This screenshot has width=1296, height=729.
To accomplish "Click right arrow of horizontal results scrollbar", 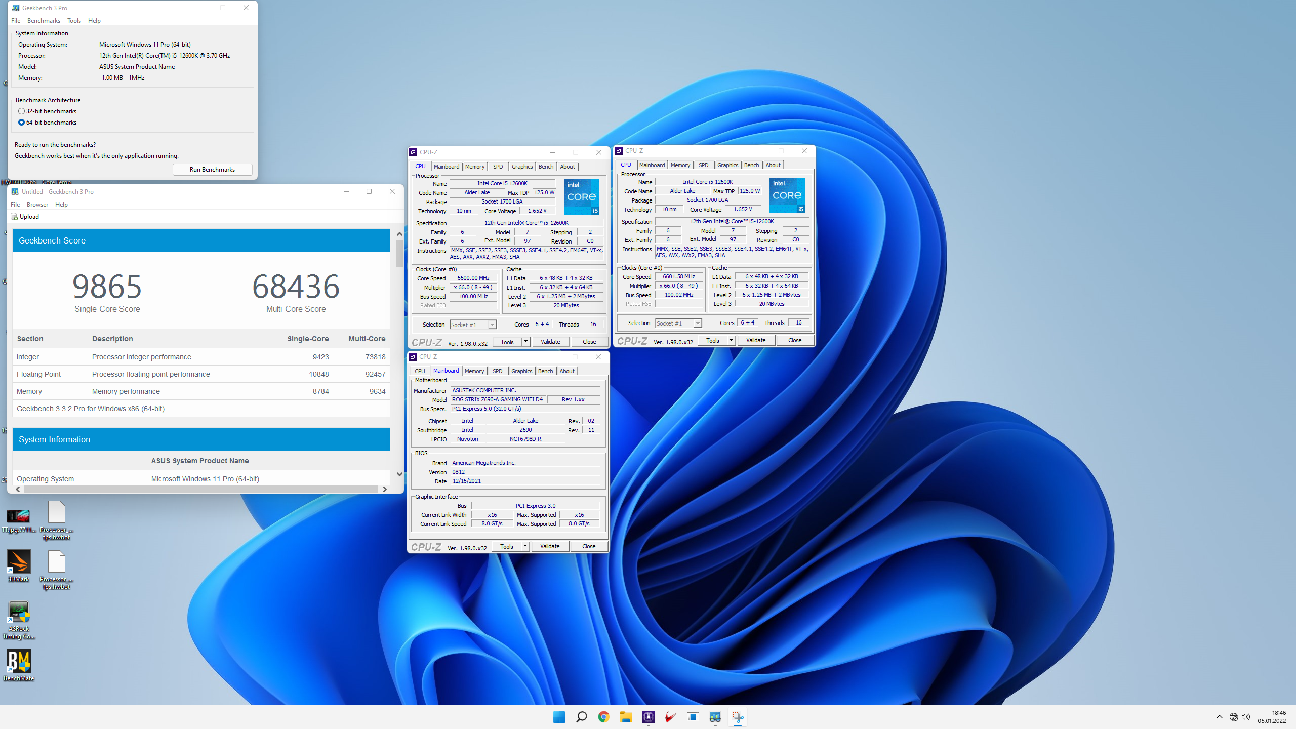I will pyautogui.click(x=384, y=489).
